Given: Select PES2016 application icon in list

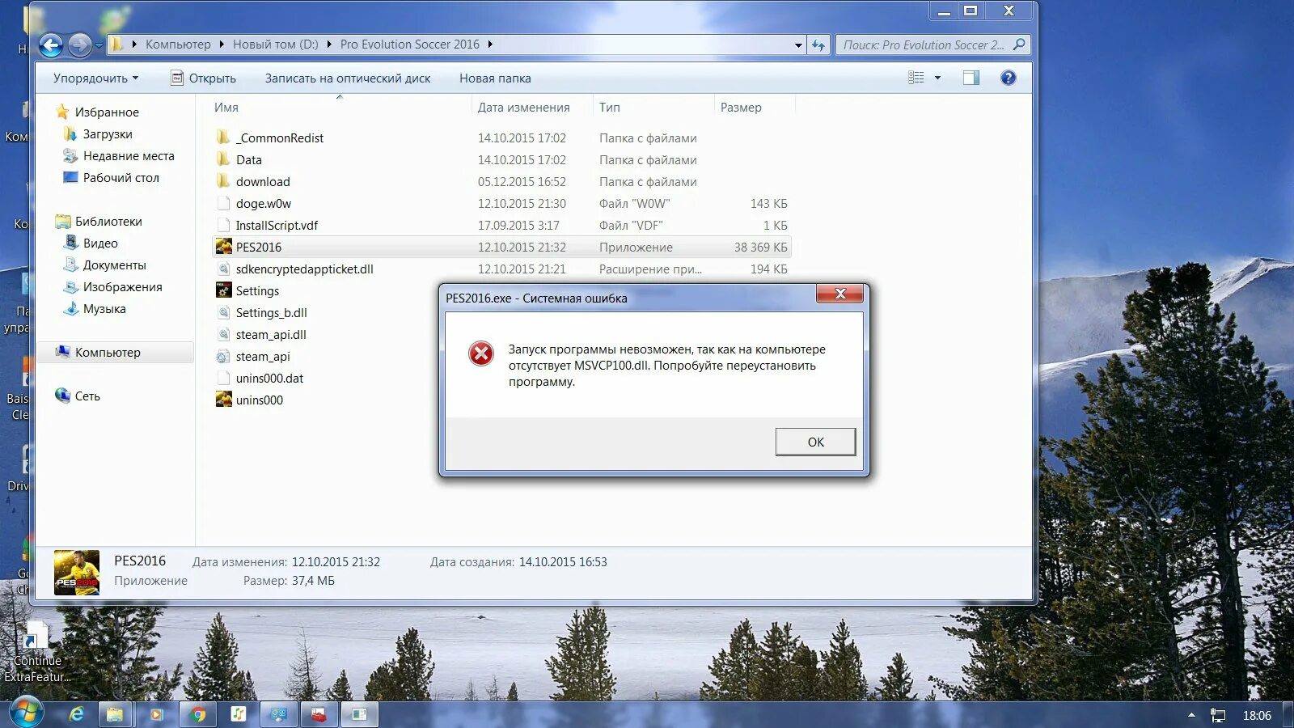Looking at the screenshot, I should click(x=224, y=248).
